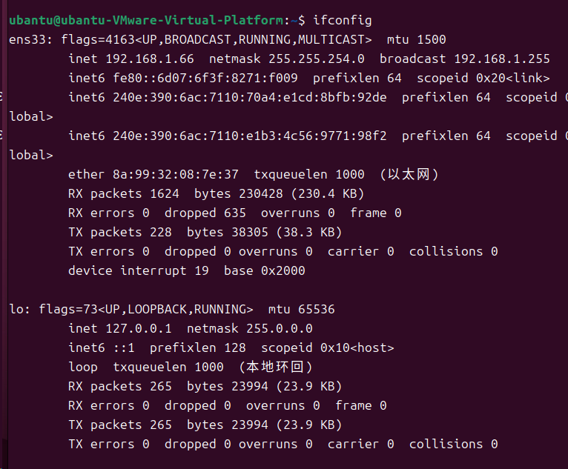This screenshot has height=469, width=568.
Task: Click the IPv6 address ending in 98f2
Action: 250,136
